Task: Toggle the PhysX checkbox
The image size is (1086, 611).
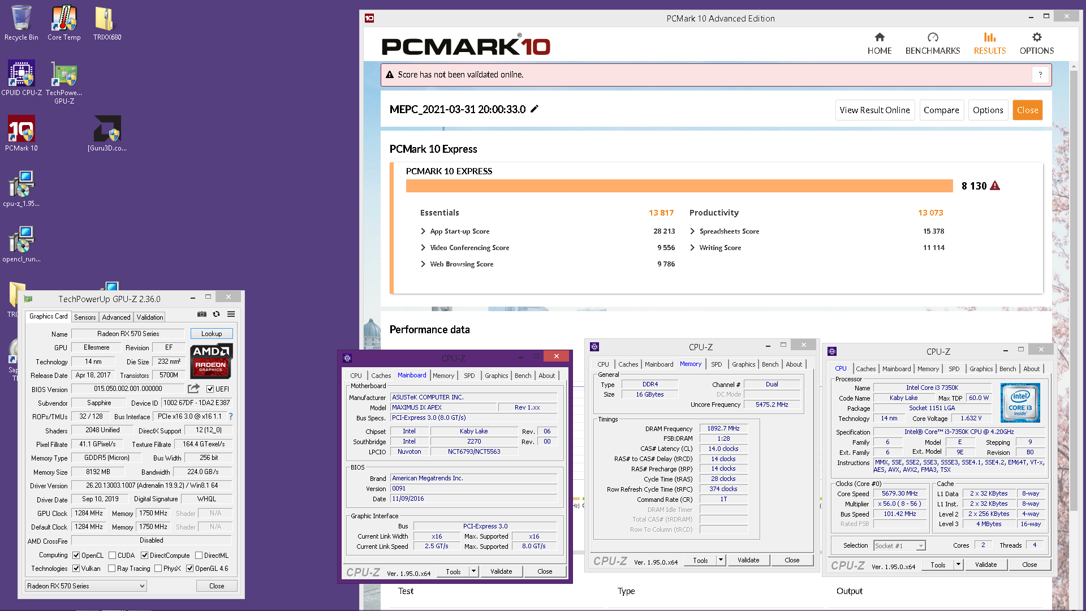Action: pos(158,568)
